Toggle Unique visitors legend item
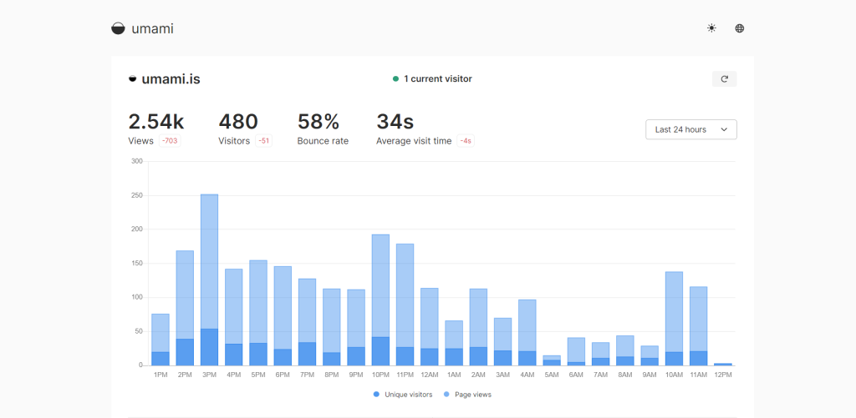Image resolution: width=856 pixels, height=418 pixels. coord(402,395)
